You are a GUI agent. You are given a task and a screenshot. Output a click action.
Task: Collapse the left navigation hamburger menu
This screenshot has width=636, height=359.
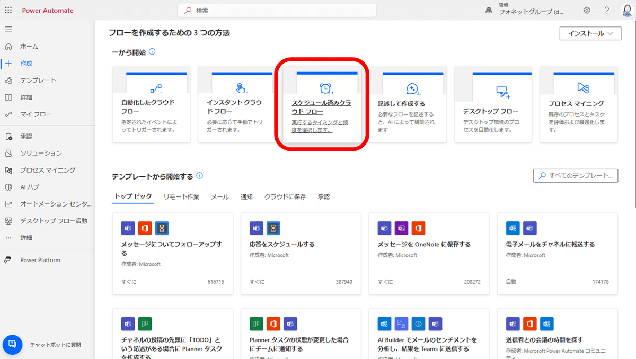pyautogui.click(x=8, y=29)
